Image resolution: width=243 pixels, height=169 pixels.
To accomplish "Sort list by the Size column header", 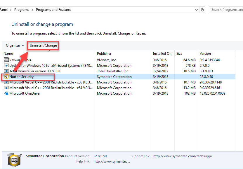I will [186, 54].
